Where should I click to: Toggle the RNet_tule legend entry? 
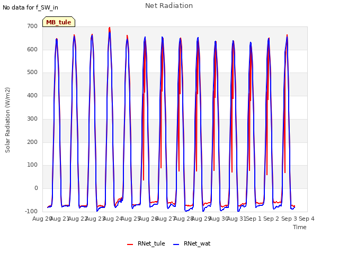[146, 243]
